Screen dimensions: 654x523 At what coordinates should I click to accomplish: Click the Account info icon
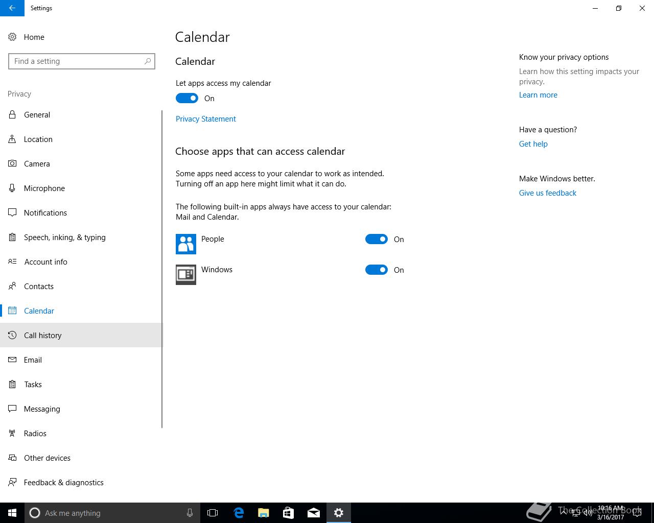[12, 261]
